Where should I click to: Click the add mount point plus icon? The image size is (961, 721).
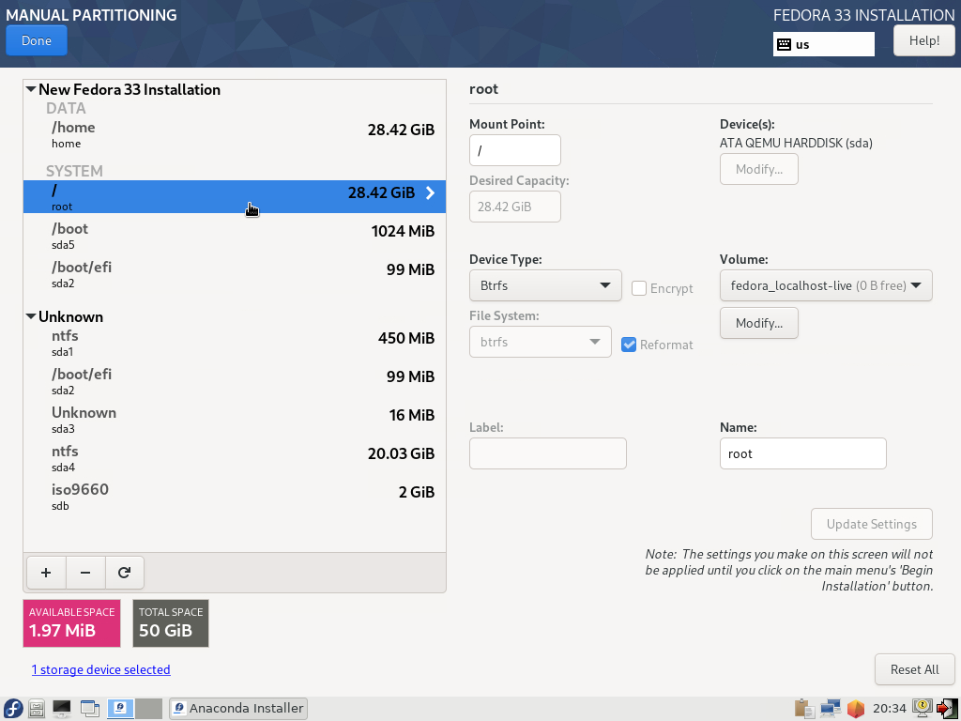click(x=46, y=573)
